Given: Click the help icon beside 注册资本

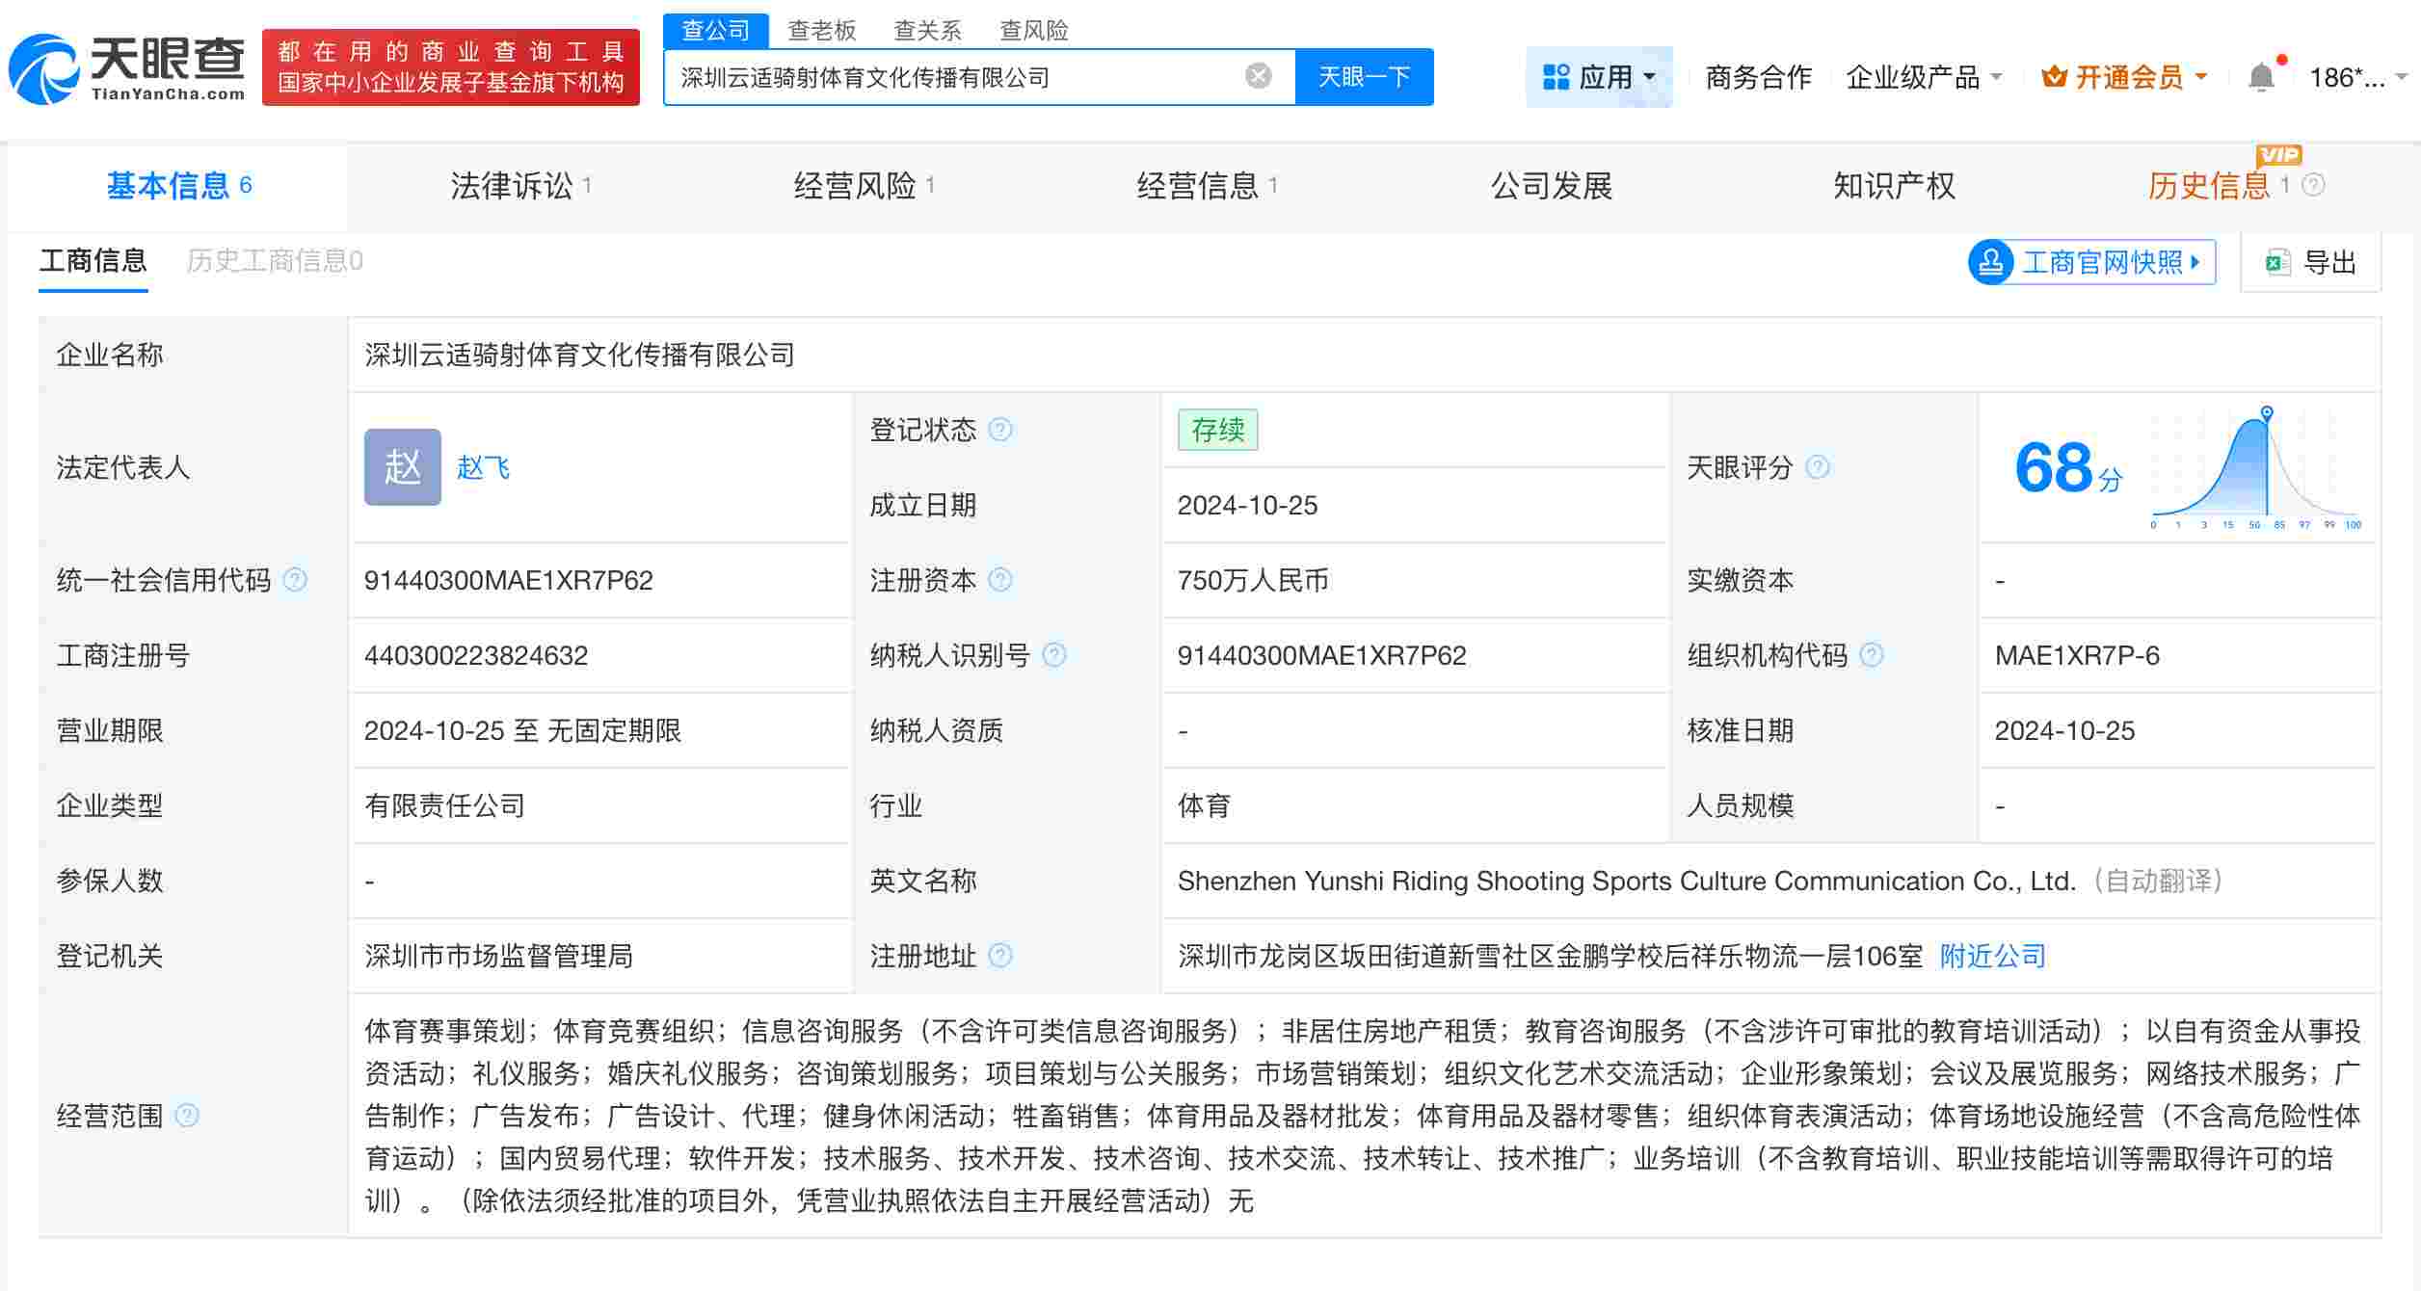Looking at the screenshot, I should (x=1002, y=580).
